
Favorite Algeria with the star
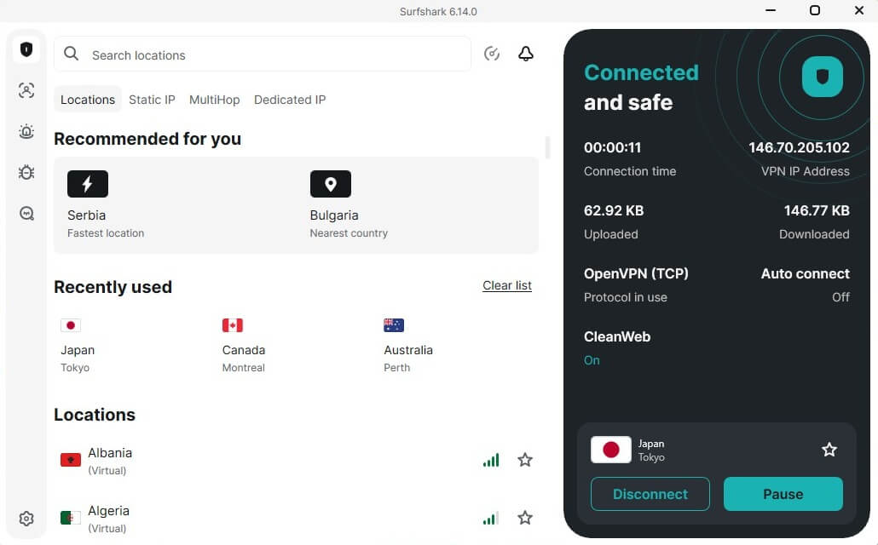point(525,518)
